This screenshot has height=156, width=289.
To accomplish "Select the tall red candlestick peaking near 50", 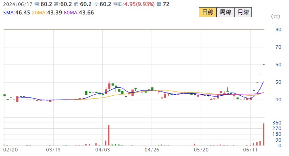I will click(109, 86).
